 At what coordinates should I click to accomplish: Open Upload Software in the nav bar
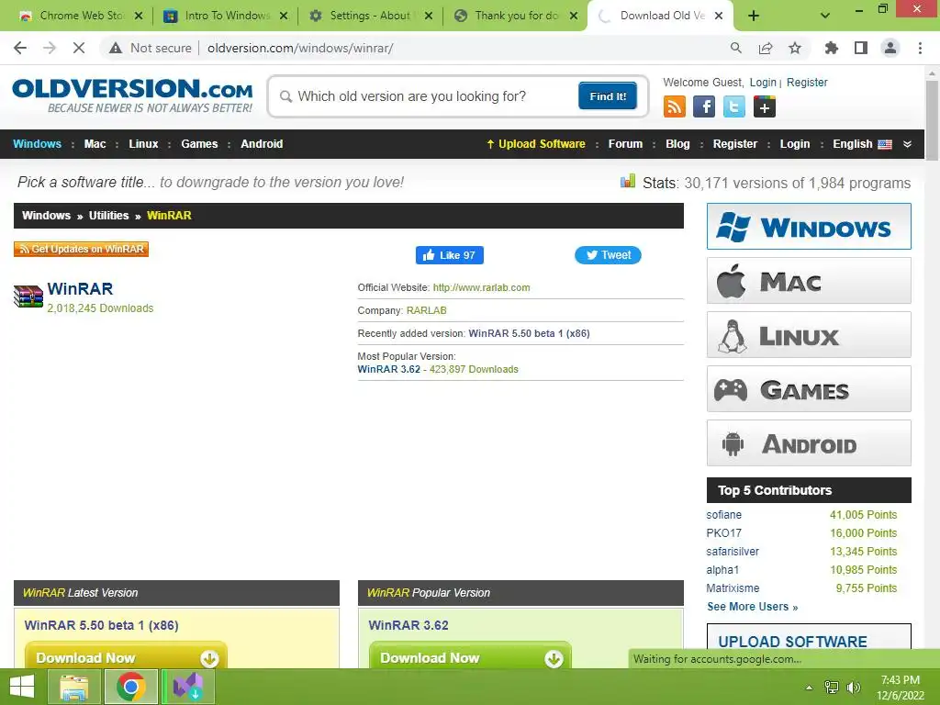536,144
